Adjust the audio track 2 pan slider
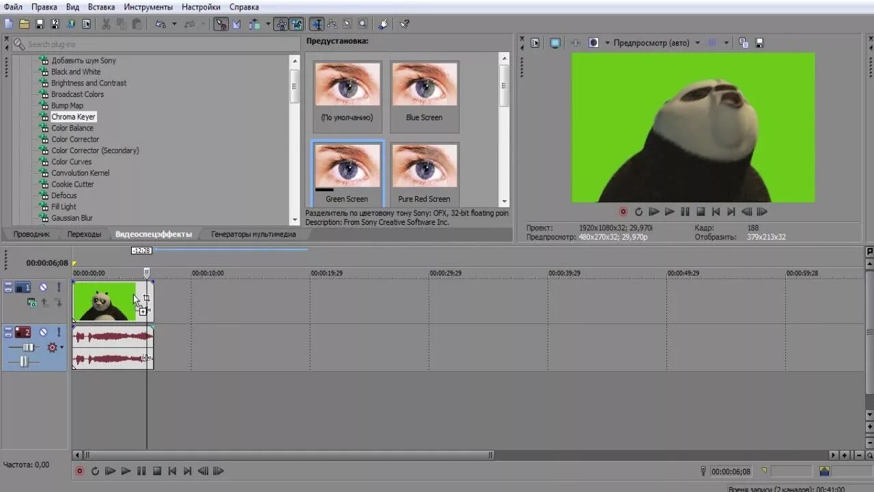The image size is (874, 492). [24, 361]
